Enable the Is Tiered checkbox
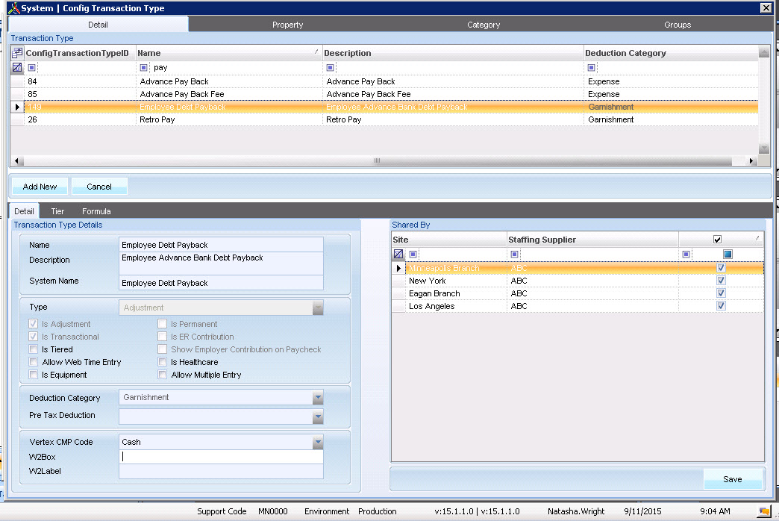 pos(34,349)
